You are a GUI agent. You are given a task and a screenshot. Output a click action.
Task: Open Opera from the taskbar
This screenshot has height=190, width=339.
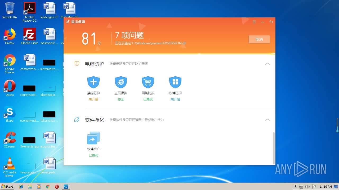tap(57, 187)
